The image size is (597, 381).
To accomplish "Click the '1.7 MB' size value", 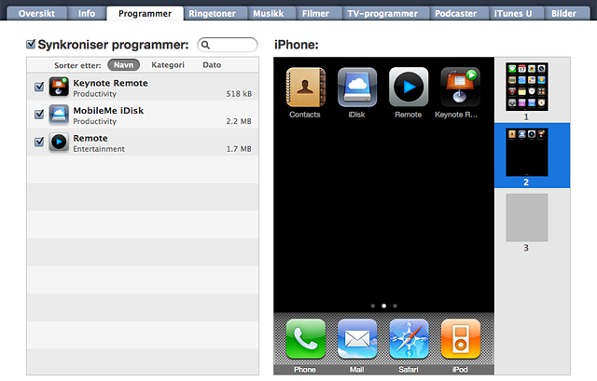I will click(239, 149).
